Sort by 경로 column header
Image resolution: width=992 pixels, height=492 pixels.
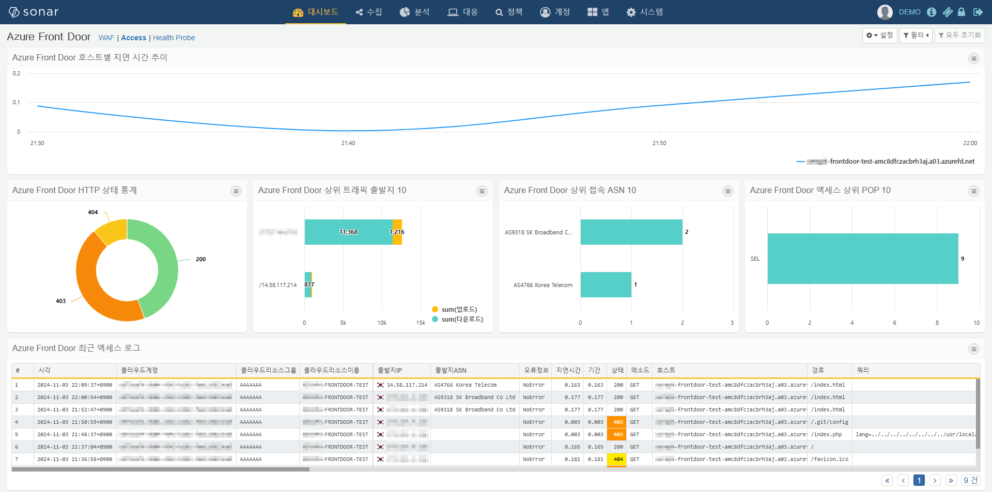[829, 370]
